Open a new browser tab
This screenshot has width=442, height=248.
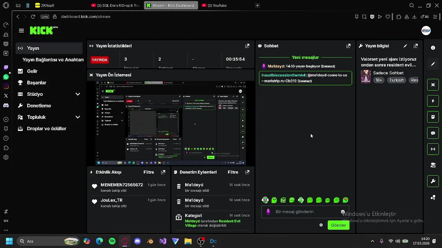(257, 6)
